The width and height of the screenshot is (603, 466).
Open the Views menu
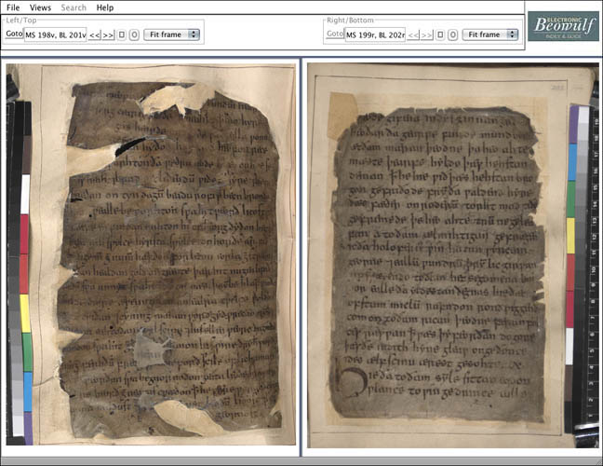[40, 7]
